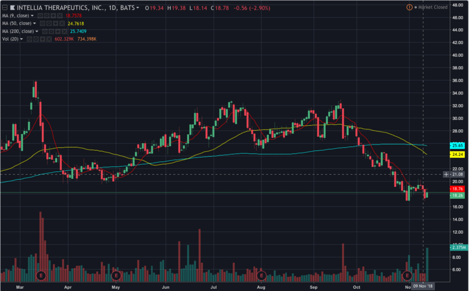Expand the MA (200, close) dropdown arrow
This screenshot has width=469, height=291.
tap(36, 31)
